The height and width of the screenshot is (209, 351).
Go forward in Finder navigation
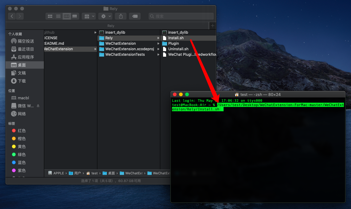(x=20, y=16)
